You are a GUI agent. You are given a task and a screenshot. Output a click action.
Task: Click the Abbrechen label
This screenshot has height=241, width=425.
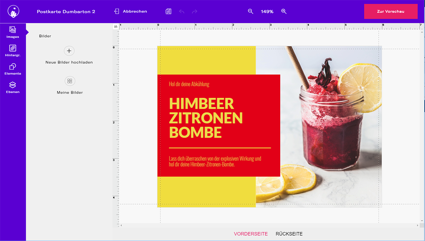click(135, 11)
